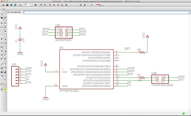Image resolution: width=191 pixels, height=116 pixels.
Task: Select the Change wrench tool
Action: (5, 31)
